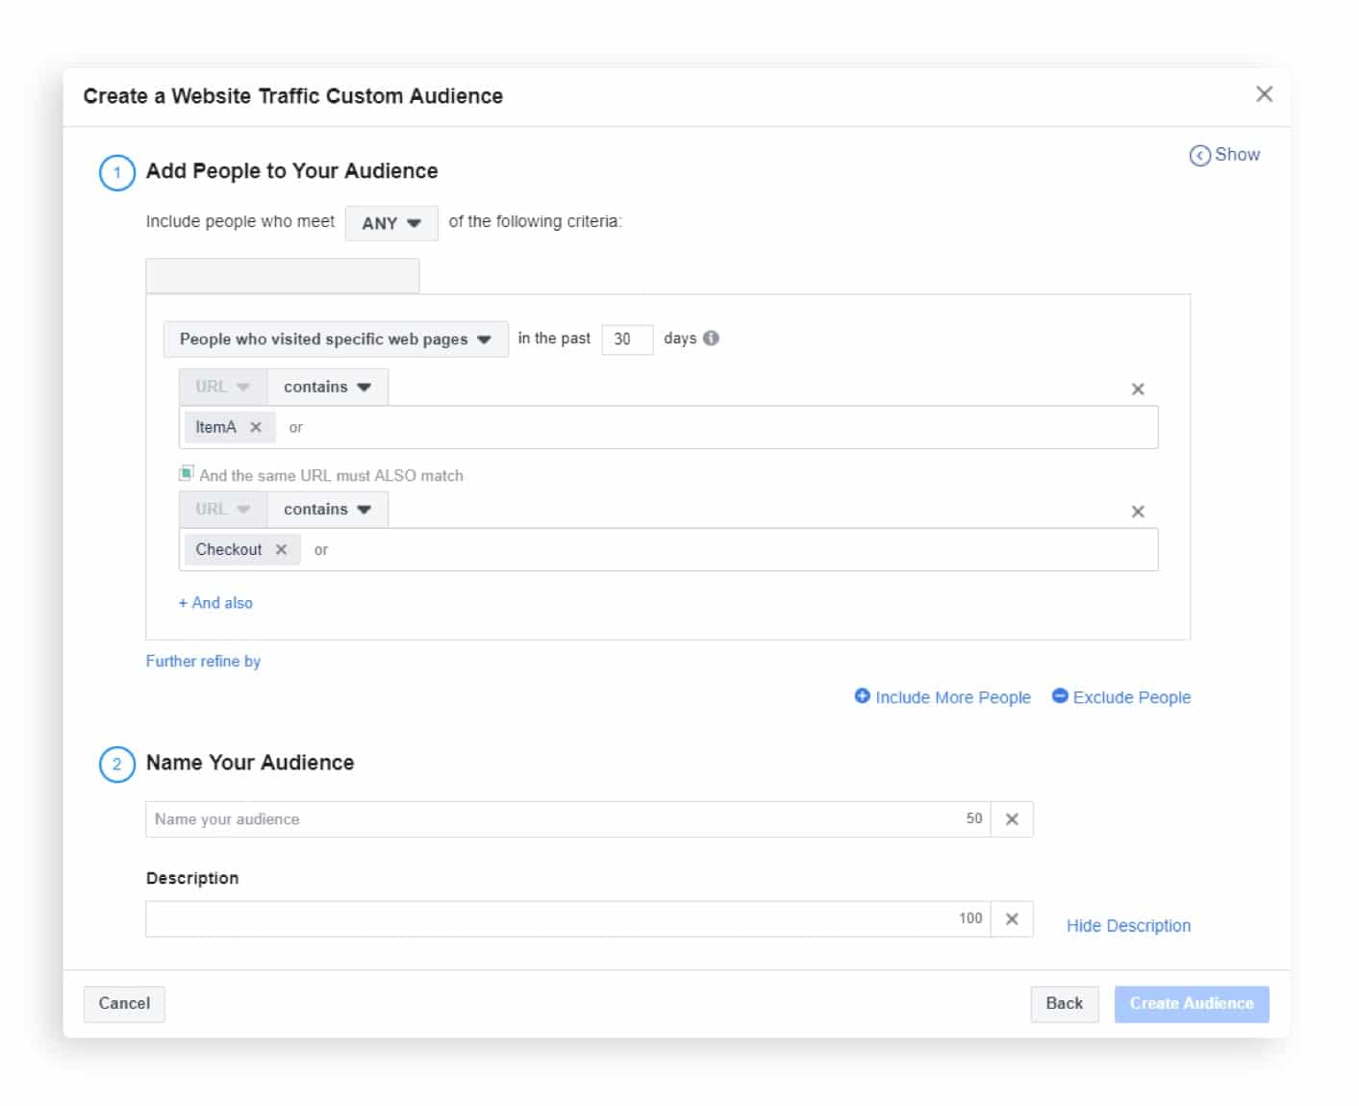This screenshot has width=1359, height=1106.
Task: Open the URL field type dropdown
Action: 220,386
